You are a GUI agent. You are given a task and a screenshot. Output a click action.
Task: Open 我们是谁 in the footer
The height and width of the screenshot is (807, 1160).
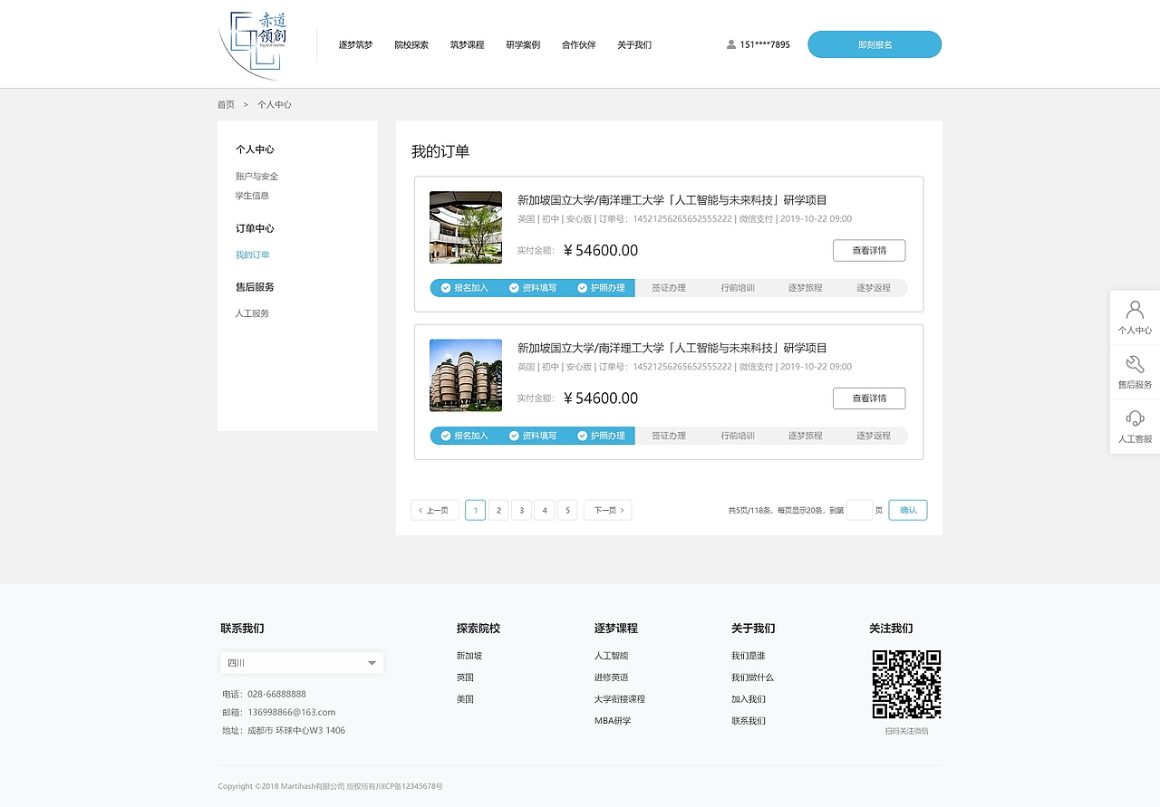click(x=750, y=655)
